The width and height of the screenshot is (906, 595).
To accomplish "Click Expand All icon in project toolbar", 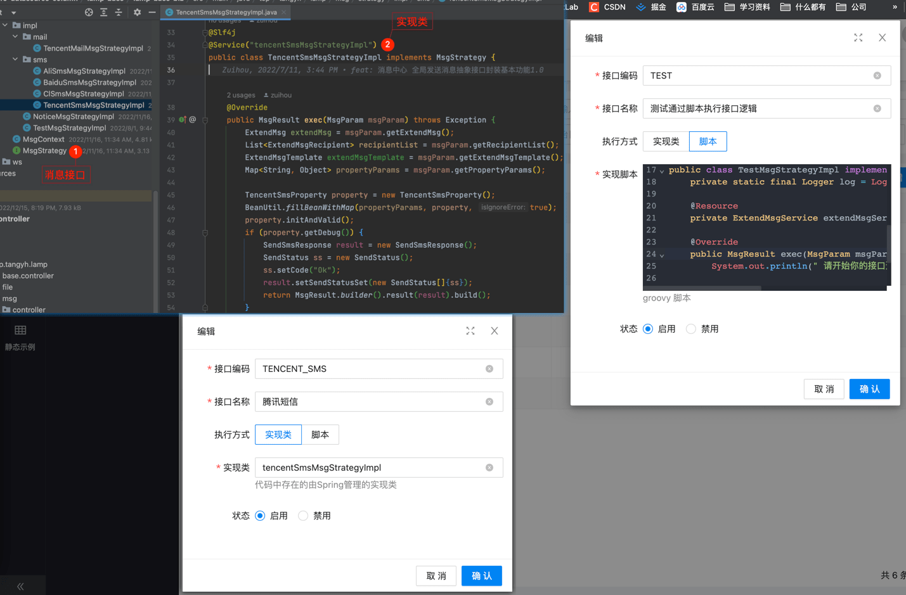I will (x=104, y=12).
